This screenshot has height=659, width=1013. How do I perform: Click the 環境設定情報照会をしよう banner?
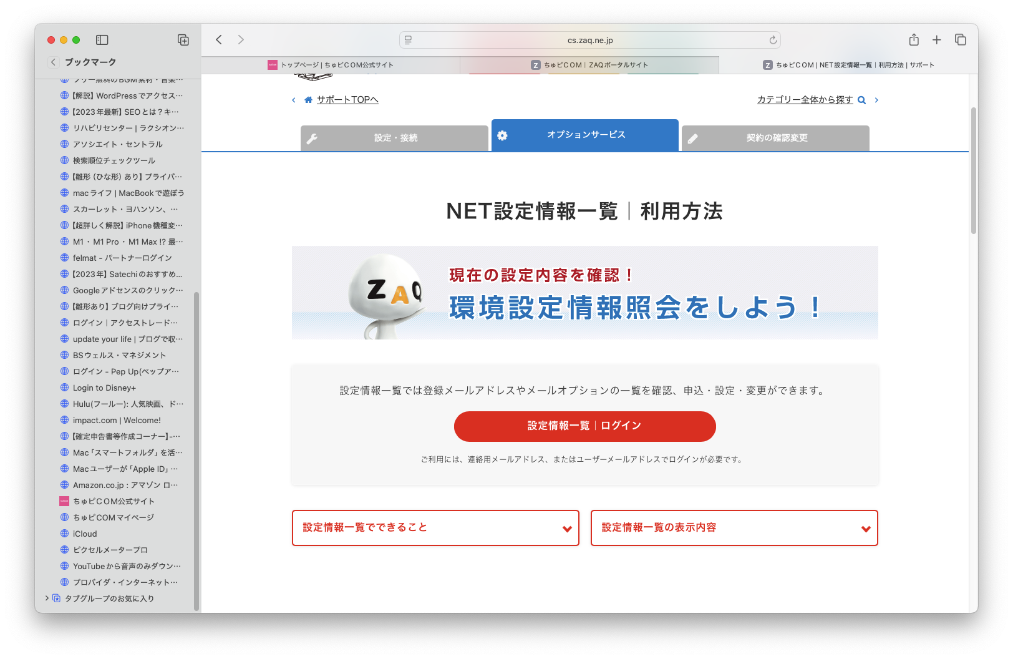[x=585, y=293]
